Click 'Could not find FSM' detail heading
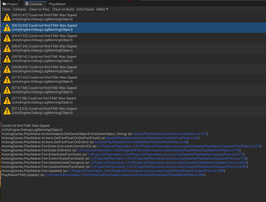 pos(25,126)
